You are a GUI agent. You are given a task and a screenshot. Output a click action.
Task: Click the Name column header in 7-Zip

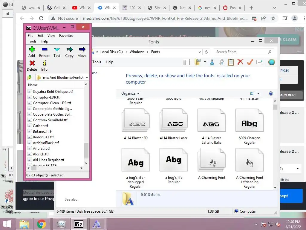50,85
